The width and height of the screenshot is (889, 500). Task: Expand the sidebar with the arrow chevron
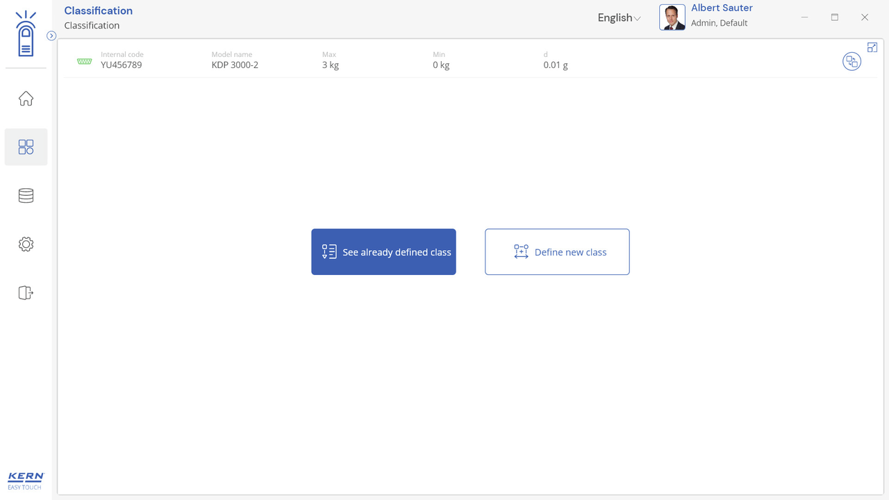click(x=51, y=36)
